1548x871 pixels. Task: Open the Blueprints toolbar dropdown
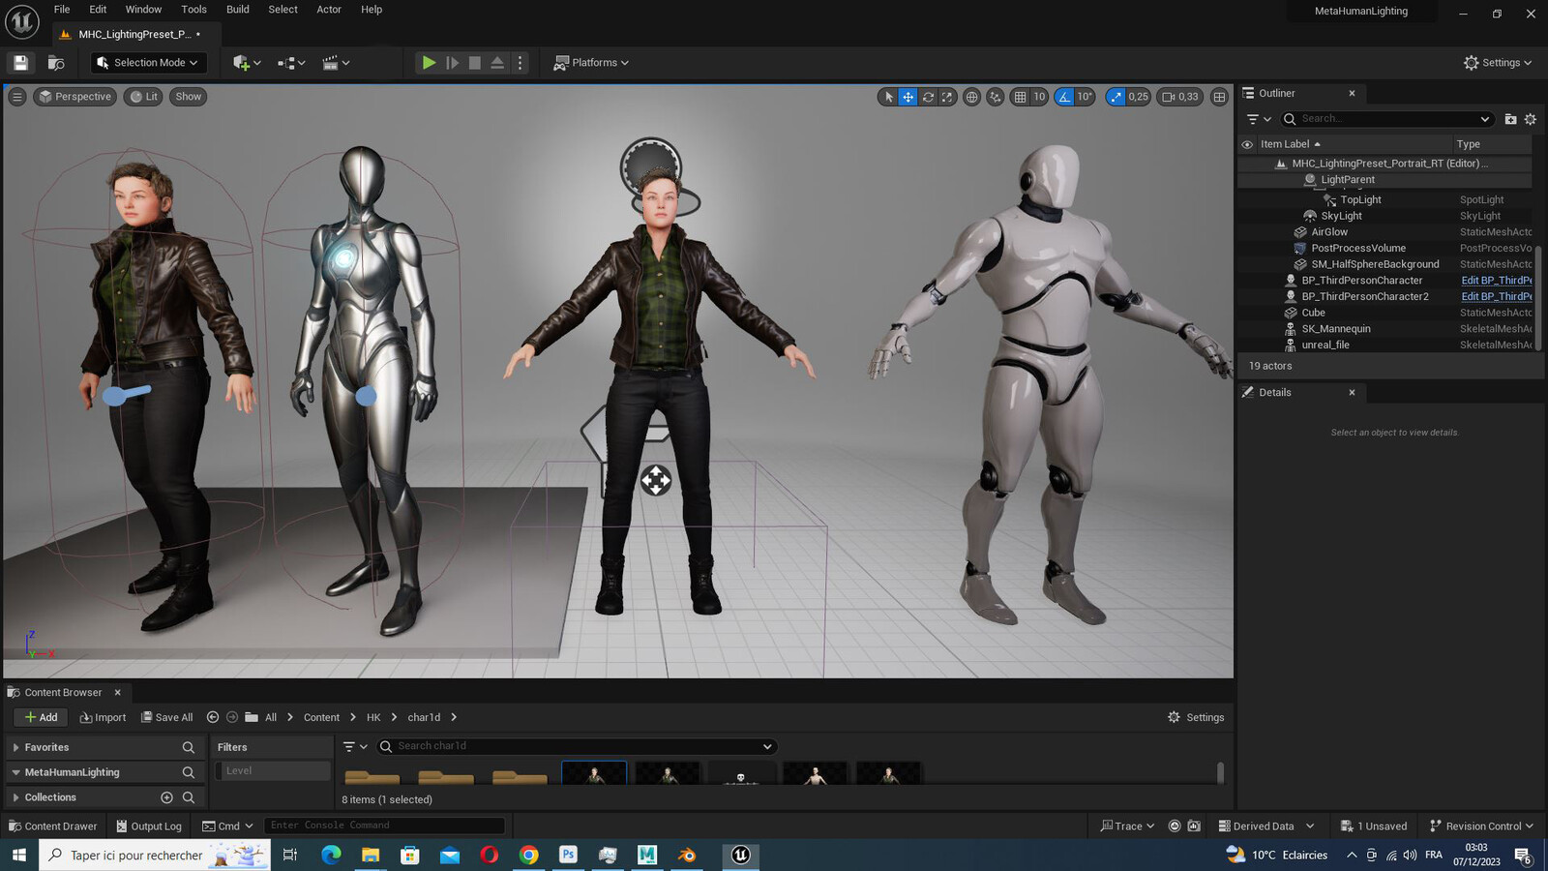pos(291,63)
